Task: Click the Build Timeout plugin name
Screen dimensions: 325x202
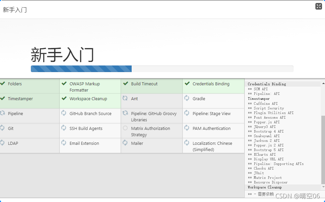Action: [x=144, y=84]
